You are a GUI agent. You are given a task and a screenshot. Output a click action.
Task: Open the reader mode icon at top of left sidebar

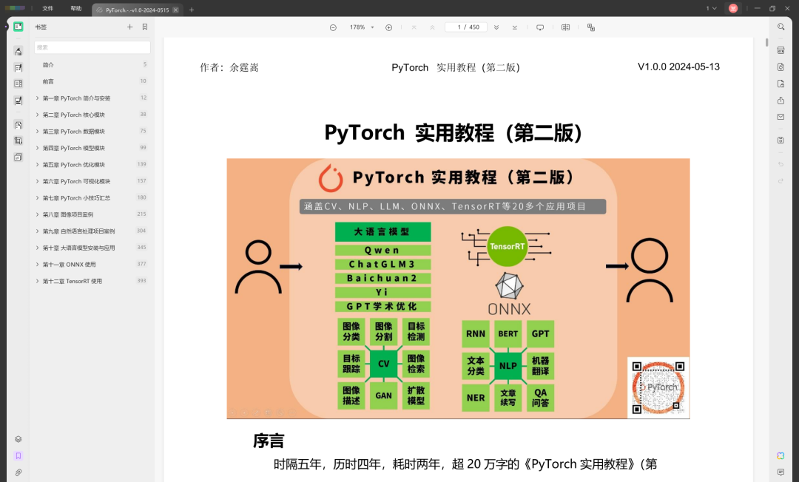pos(18,27)
